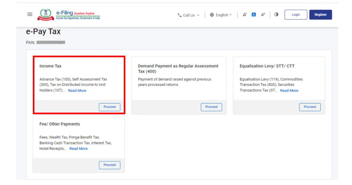Viewport: 352px width, 185px height.
Task: Decrease font size with A- icon
Action: pyautogui.click(x=245, y=14)
